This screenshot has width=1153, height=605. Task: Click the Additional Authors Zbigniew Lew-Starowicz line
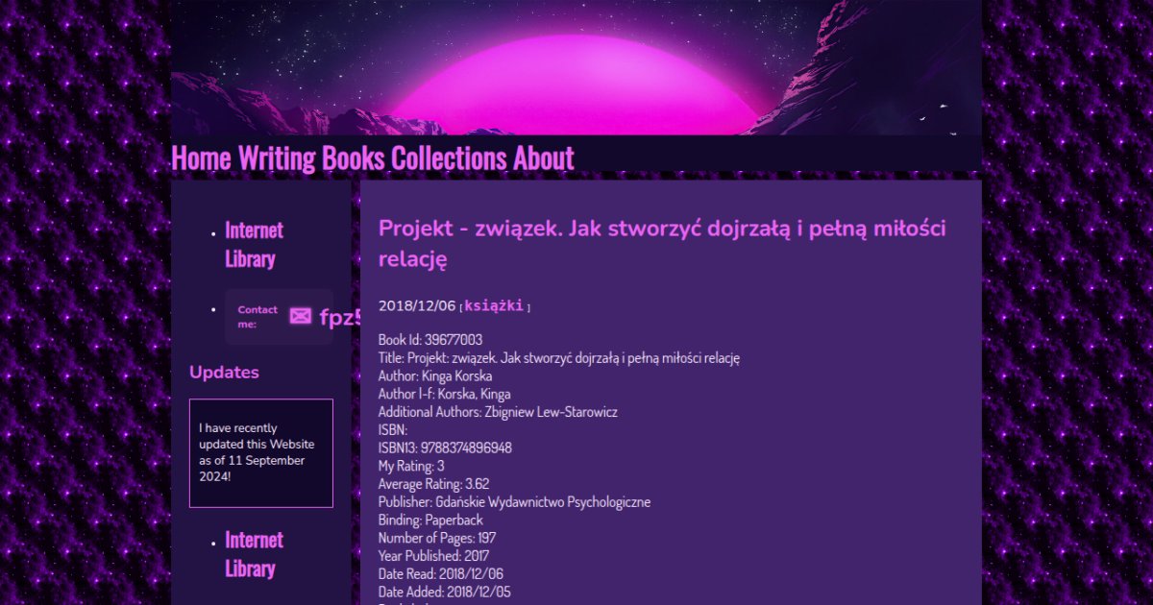pos(498,412)
